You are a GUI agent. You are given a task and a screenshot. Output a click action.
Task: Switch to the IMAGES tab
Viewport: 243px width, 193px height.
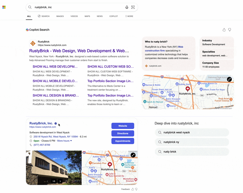pos(60,16)
